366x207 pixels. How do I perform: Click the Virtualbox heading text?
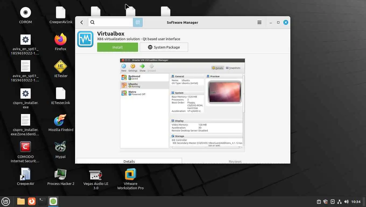(x=111, y=34)
